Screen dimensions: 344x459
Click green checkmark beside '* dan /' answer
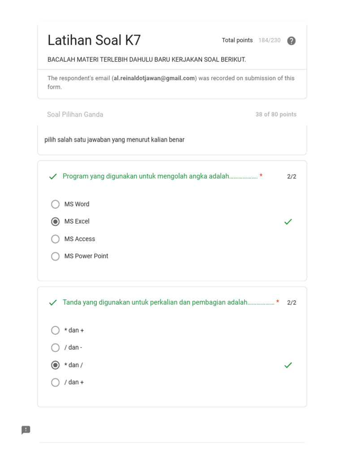[x=288, y=365]
